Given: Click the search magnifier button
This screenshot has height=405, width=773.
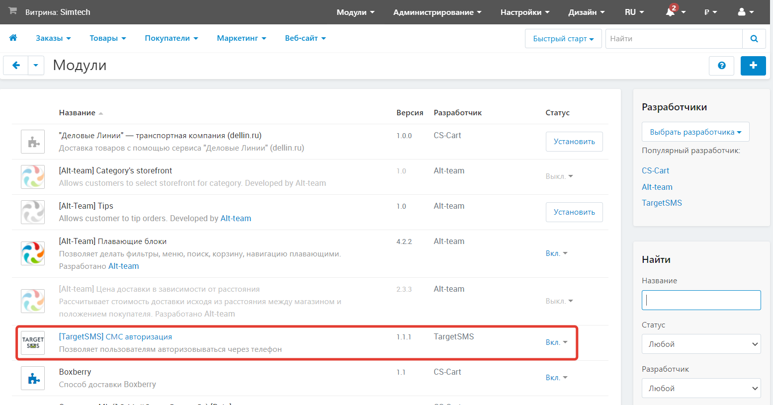Looking at the screenshot, I should [754, 39].
